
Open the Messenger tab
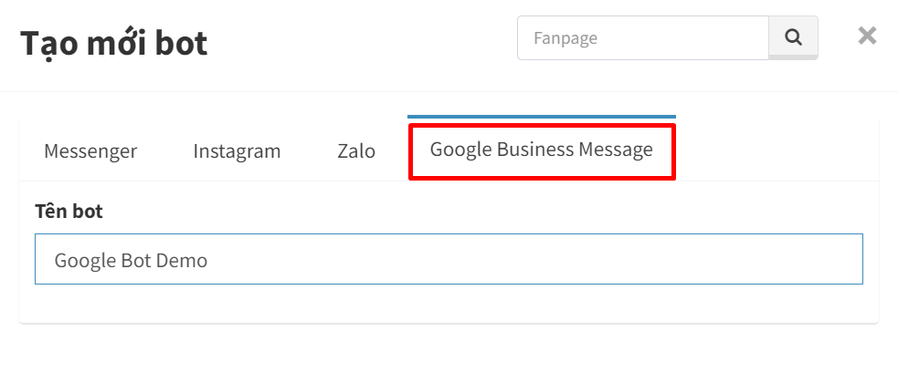90,150
